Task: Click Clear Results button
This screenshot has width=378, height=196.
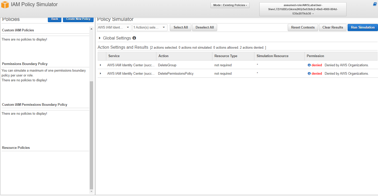Action: pyautogui.click(x=333, y=28)
